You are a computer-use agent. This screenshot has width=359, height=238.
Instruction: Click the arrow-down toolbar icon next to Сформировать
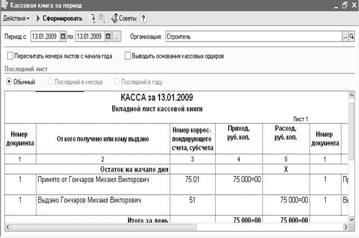coord(93,19)
